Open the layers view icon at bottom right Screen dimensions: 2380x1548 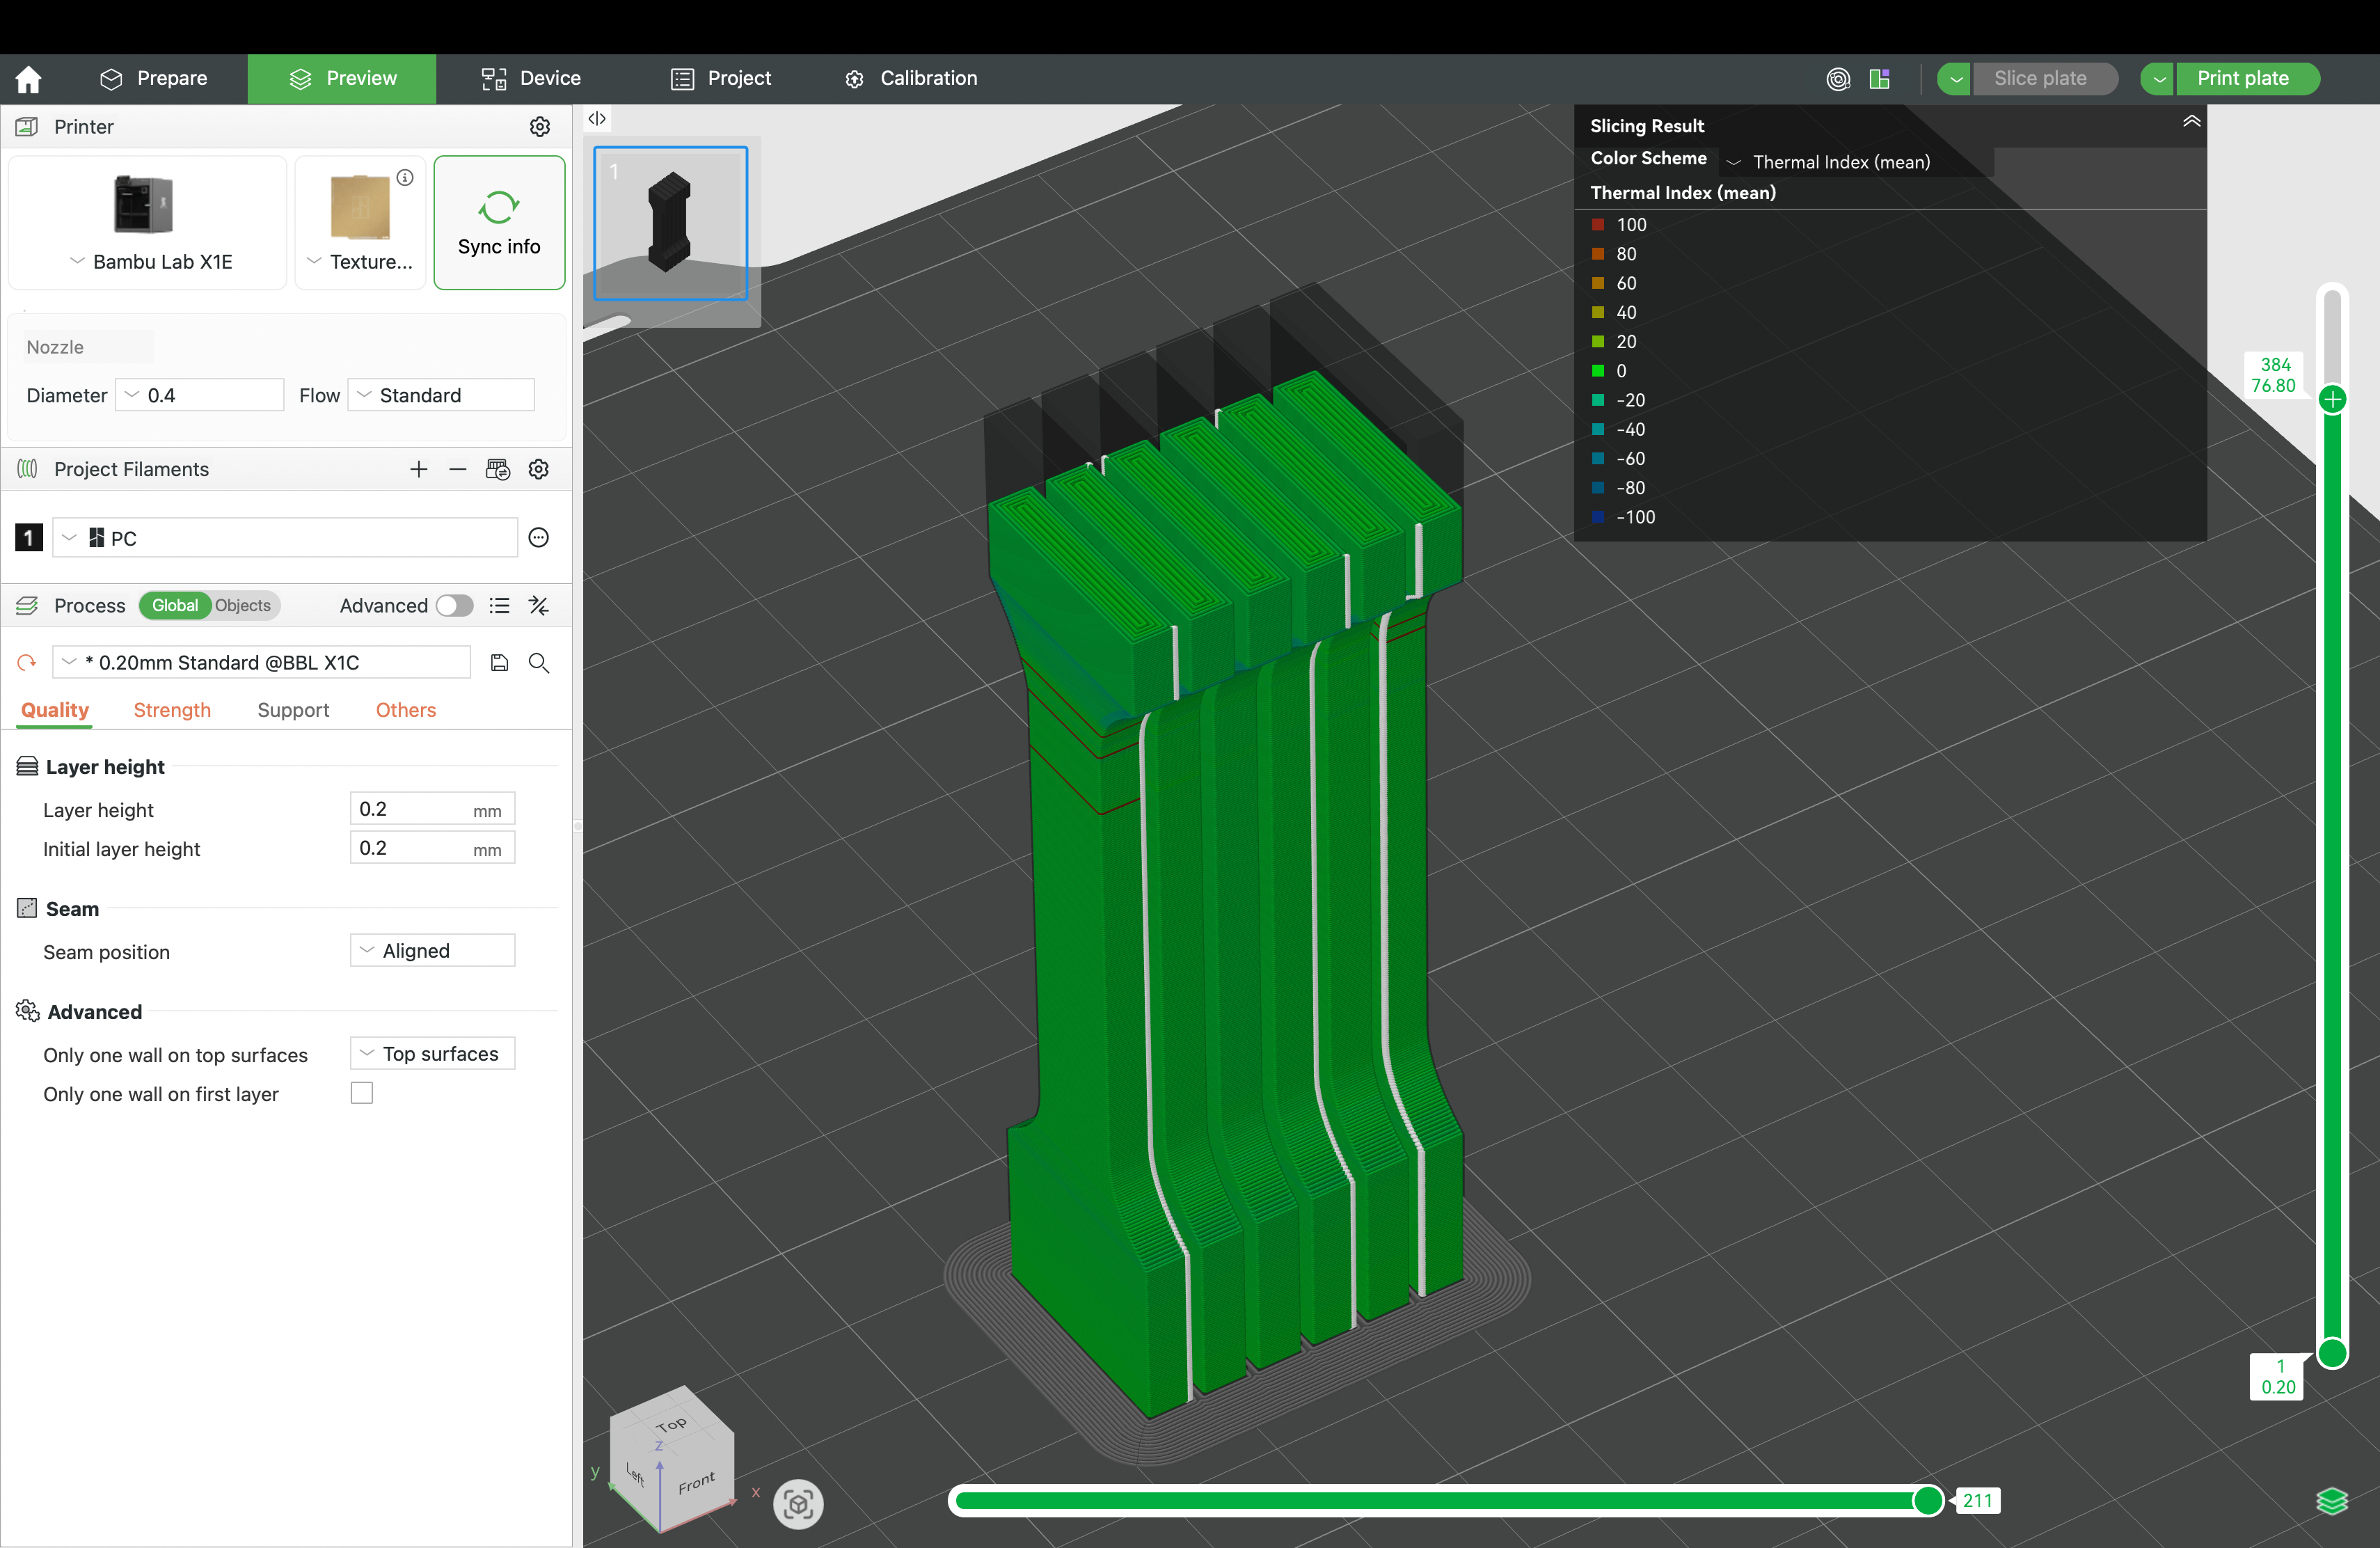pos(2333,1502)
